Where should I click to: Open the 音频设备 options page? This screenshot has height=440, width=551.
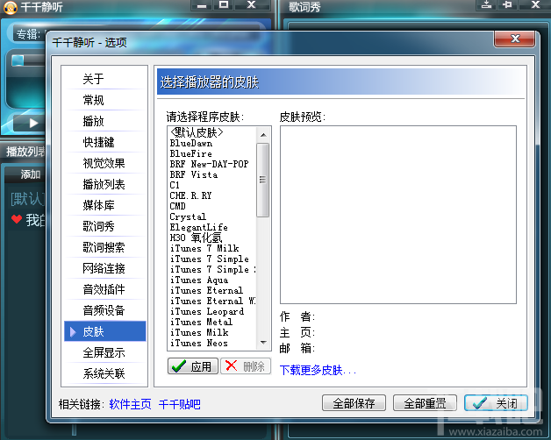point(104,310)
